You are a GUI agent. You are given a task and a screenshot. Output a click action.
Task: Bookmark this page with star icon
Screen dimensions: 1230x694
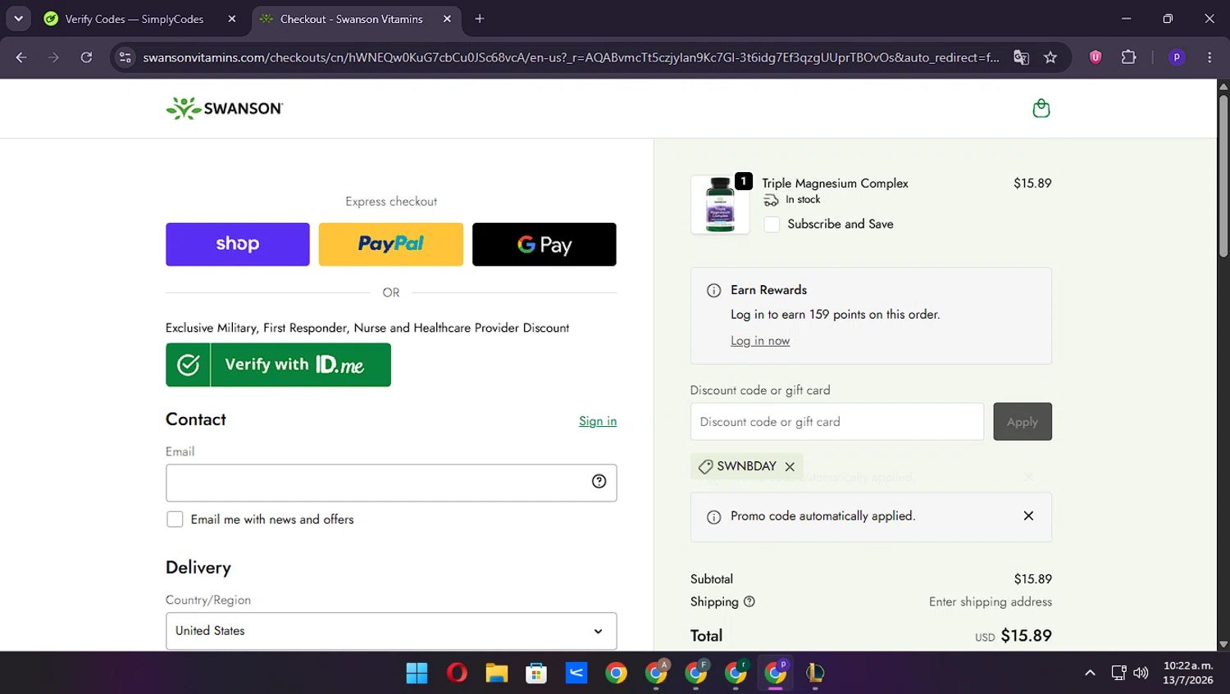(x=1050, y=57)
